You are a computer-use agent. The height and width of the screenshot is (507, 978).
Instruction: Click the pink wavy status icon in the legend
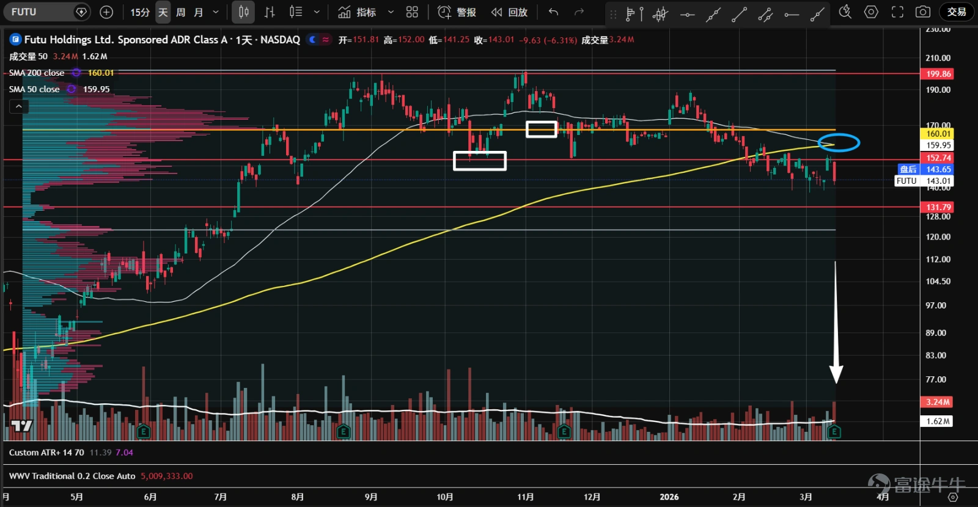[326, 40]
